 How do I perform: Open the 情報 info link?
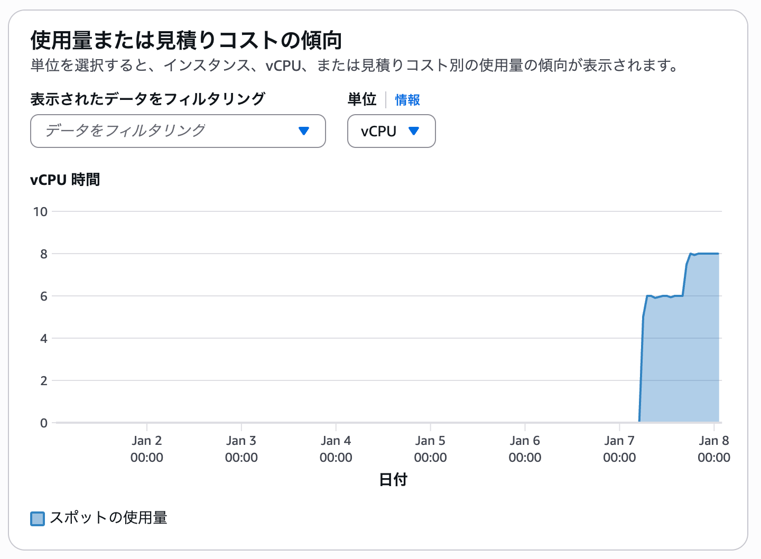[x=406, y=100]
